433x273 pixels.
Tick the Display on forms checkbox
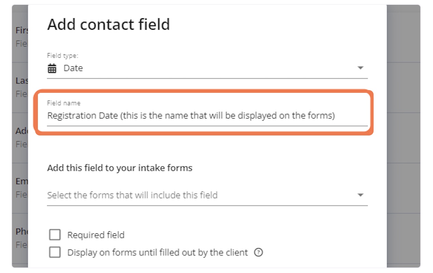(x=55, y=253)
